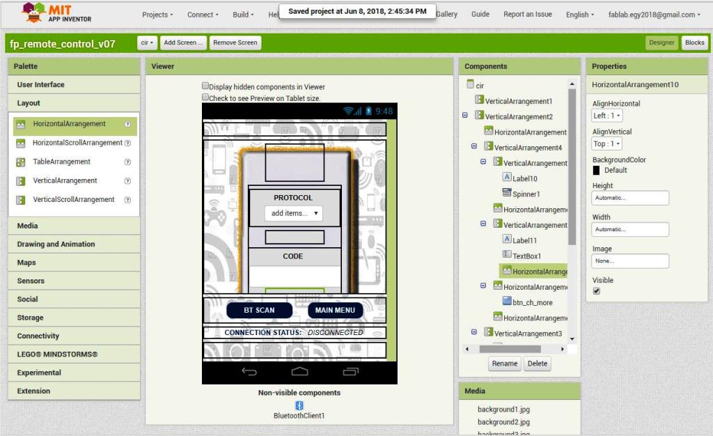Open the Connect menu

(x=203, y=15)
